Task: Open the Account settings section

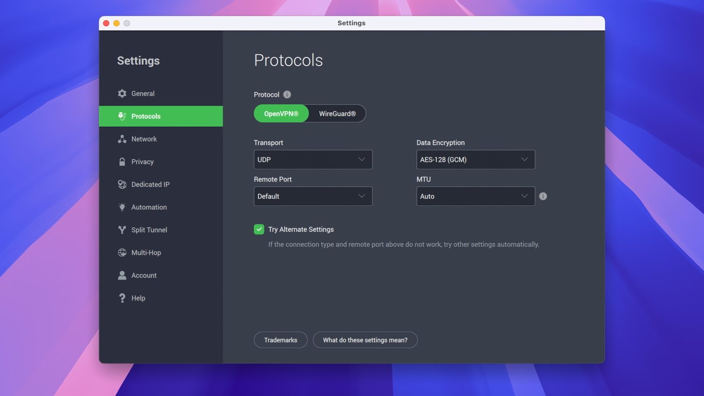Action: coord(161,275)
